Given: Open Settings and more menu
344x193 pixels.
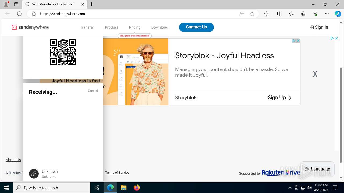Looking at the screenshot, I should pyautogui.click(x=327, y=14).
